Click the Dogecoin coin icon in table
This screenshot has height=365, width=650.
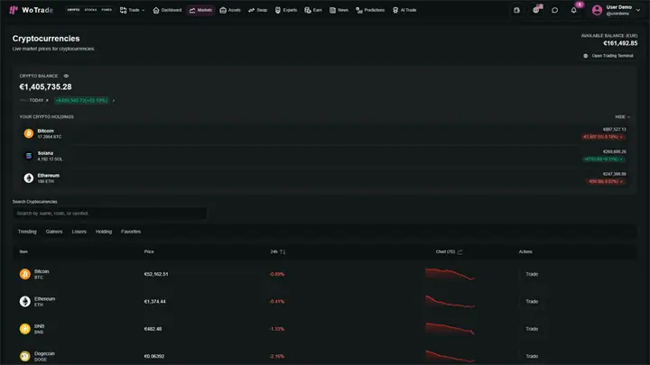point(25,356)
